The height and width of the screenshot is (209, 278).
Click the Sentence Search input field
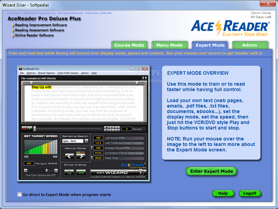(x=73, y=141)
